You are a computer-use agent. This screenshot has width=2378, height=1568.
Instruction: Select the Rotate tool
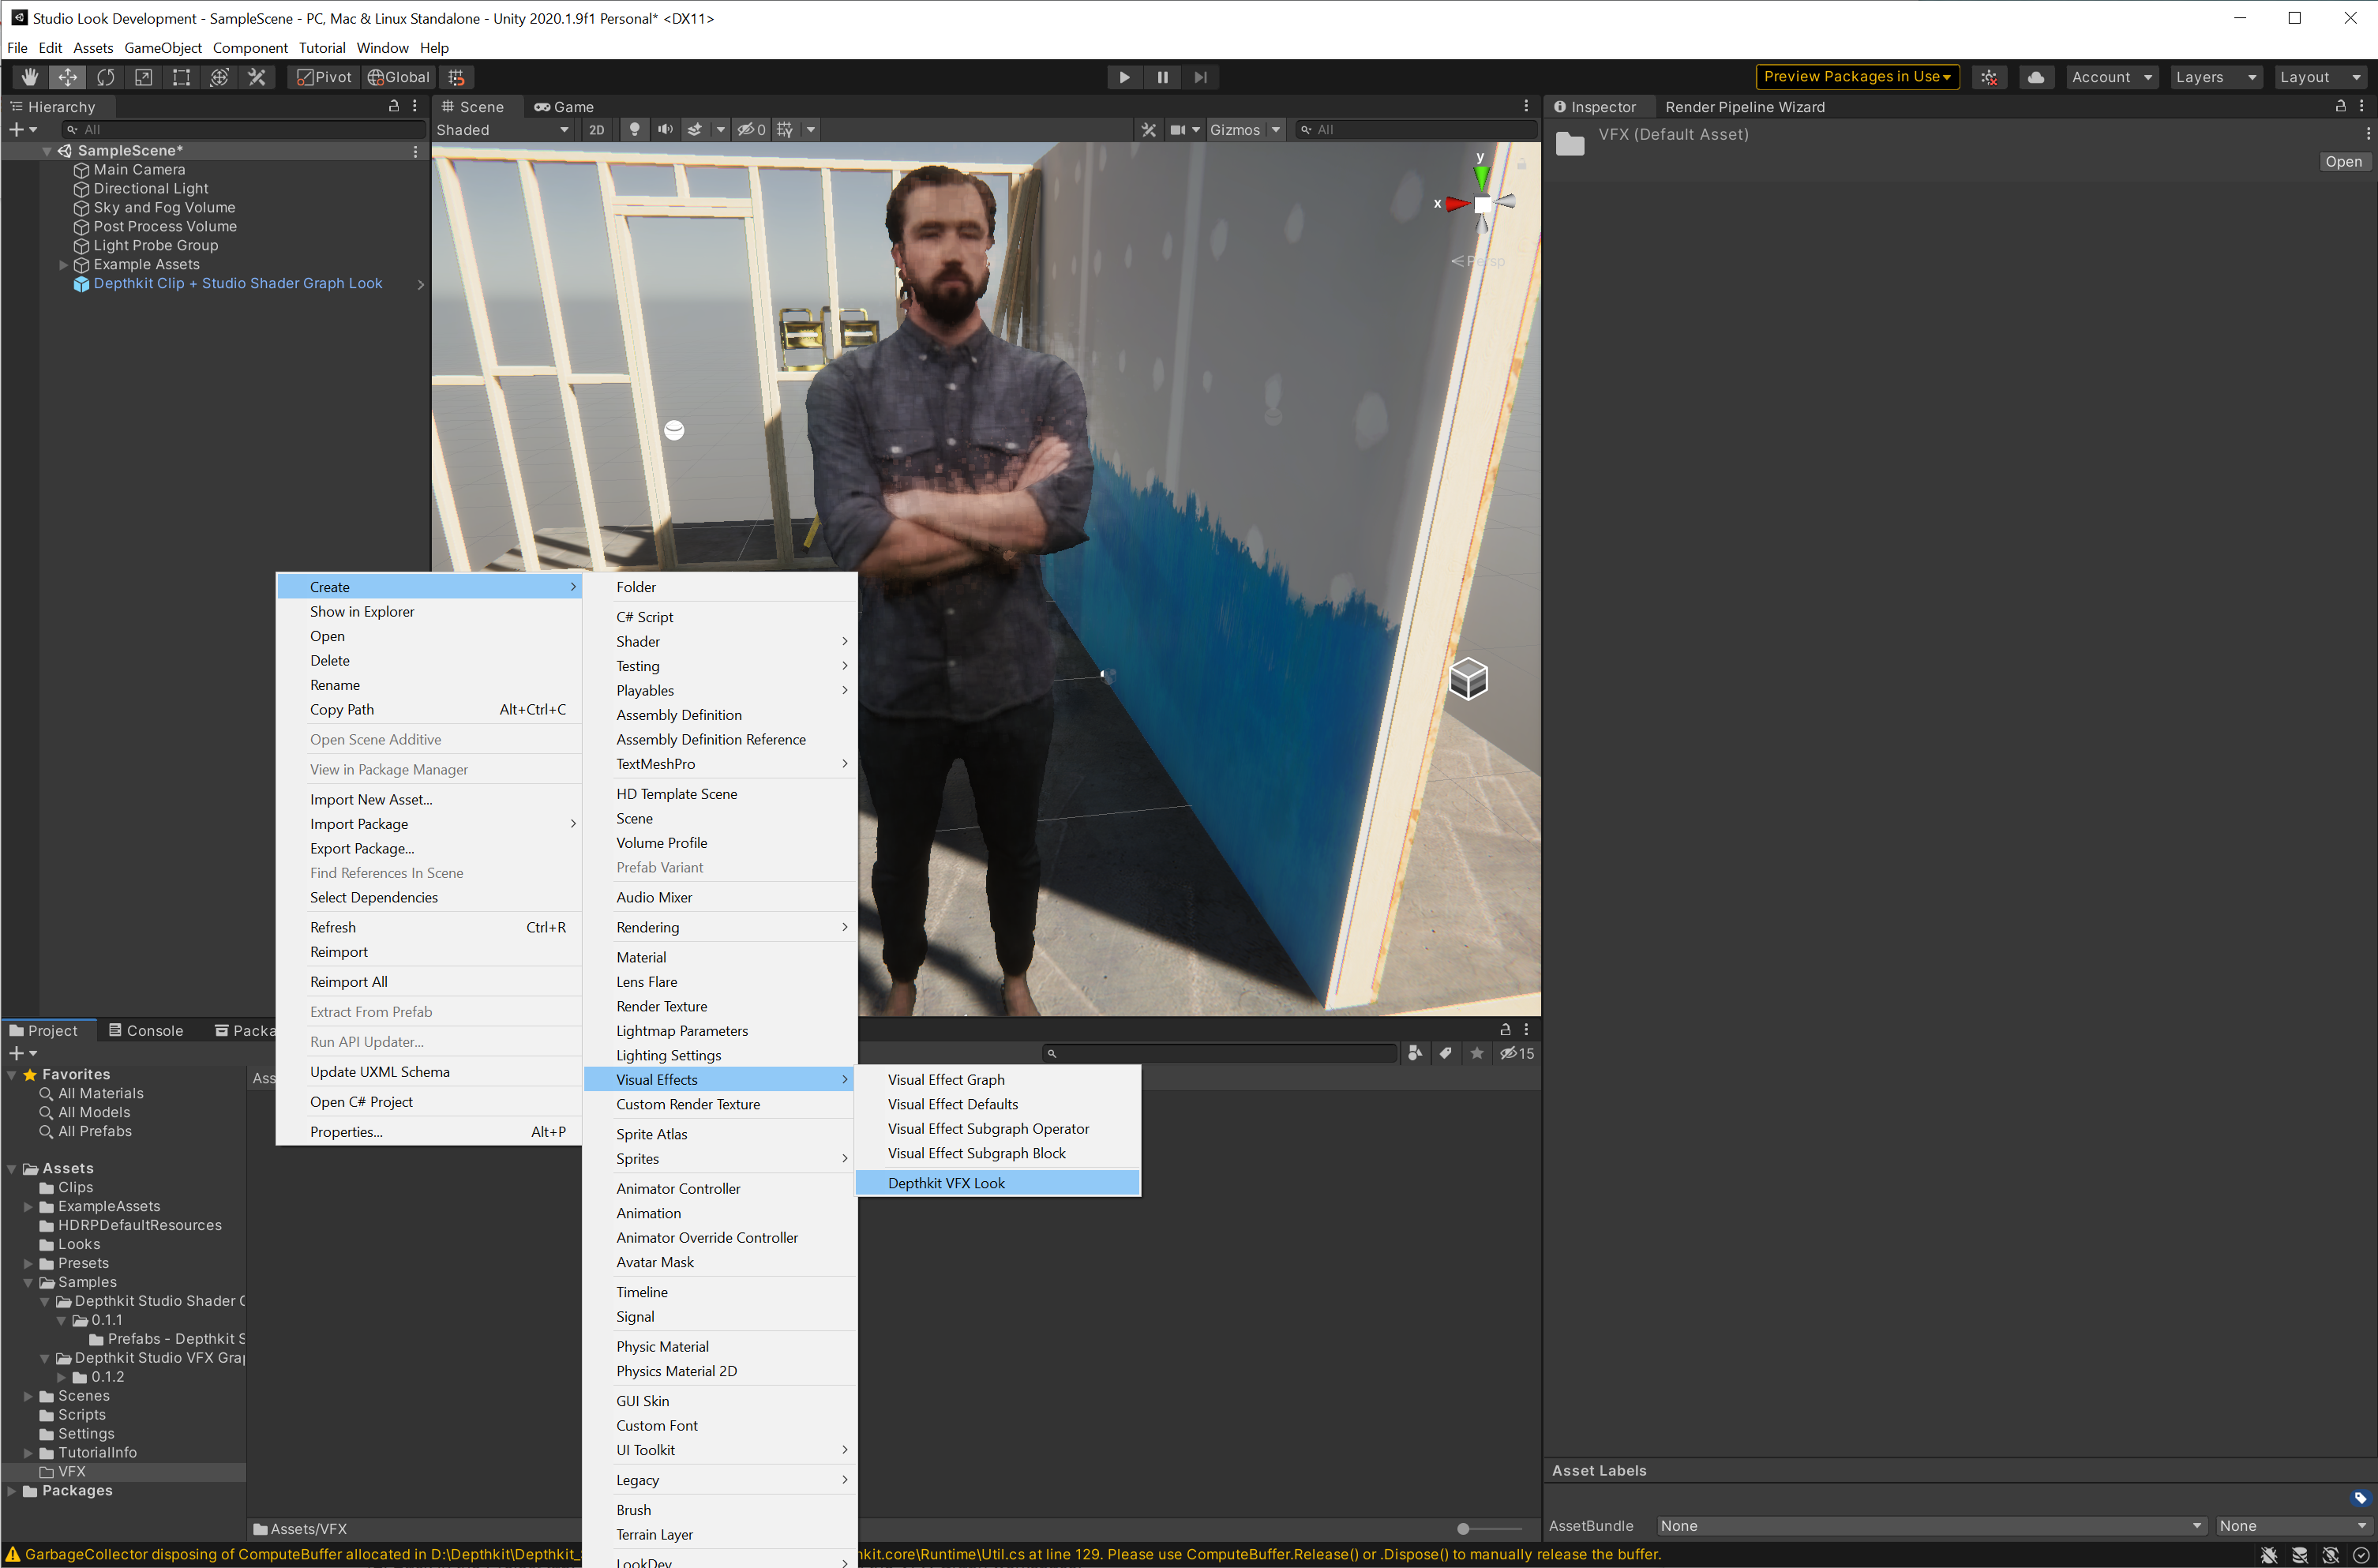point(105,77)
